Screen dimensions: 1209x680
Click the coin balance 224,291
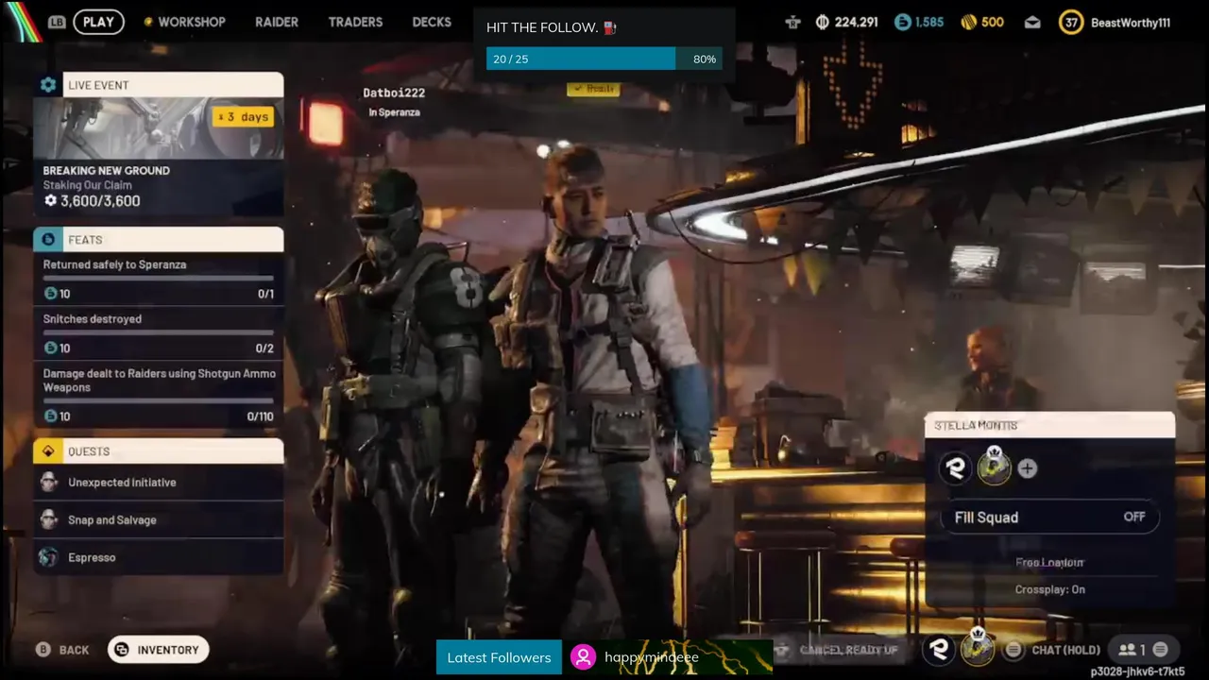pos(856,22)
